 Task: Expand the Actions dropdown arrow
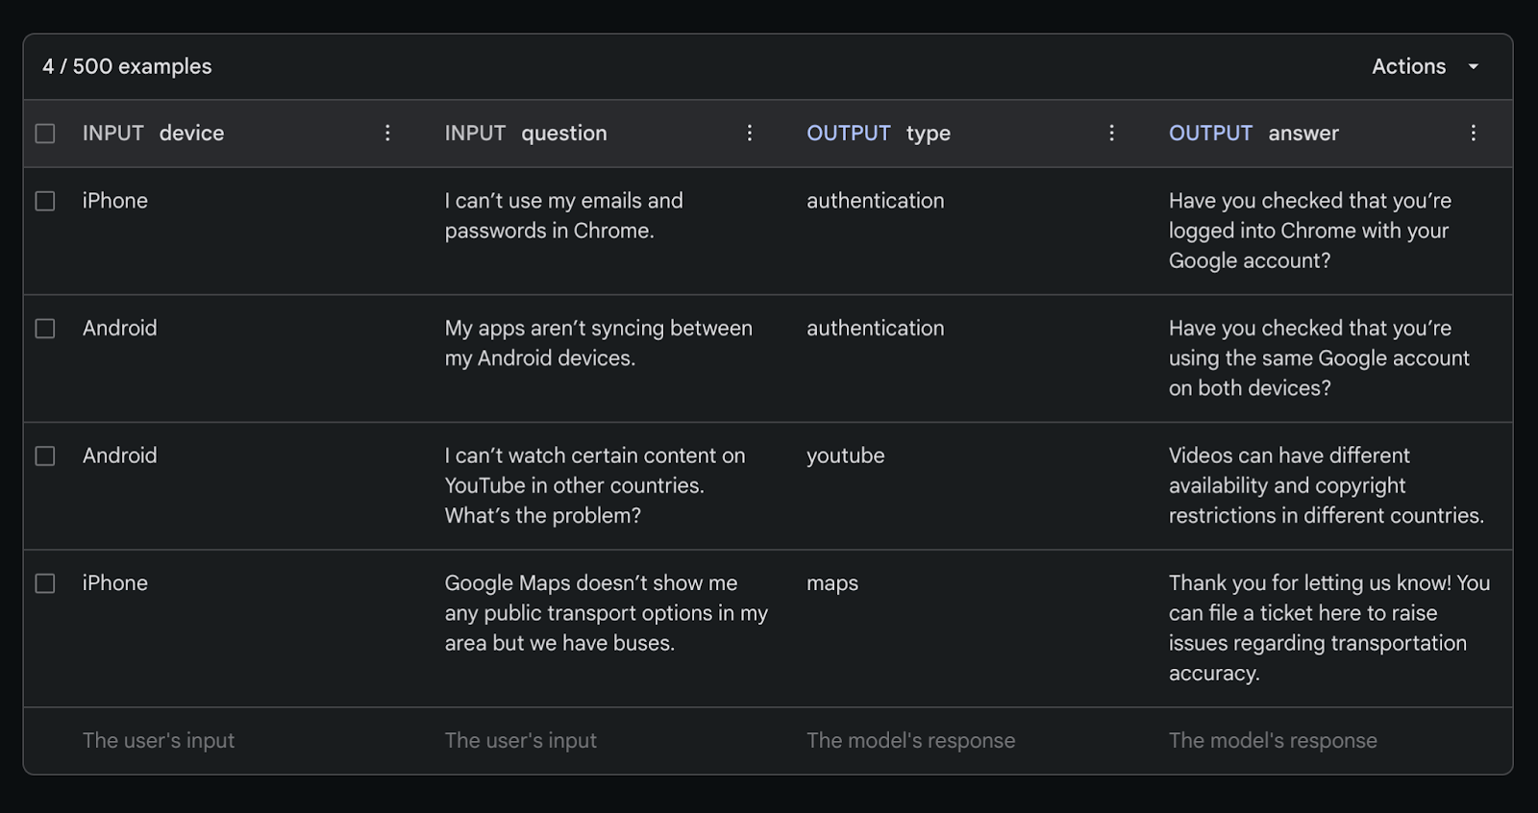click(1474, 66)
